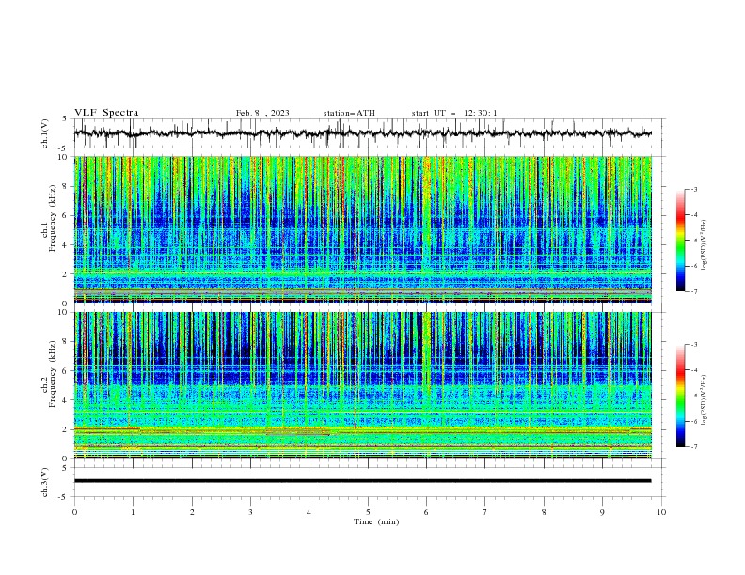Click time axis tick label "4"
Image resolution: width=745 pixels, height=575 pixels.
coord(309,512)
